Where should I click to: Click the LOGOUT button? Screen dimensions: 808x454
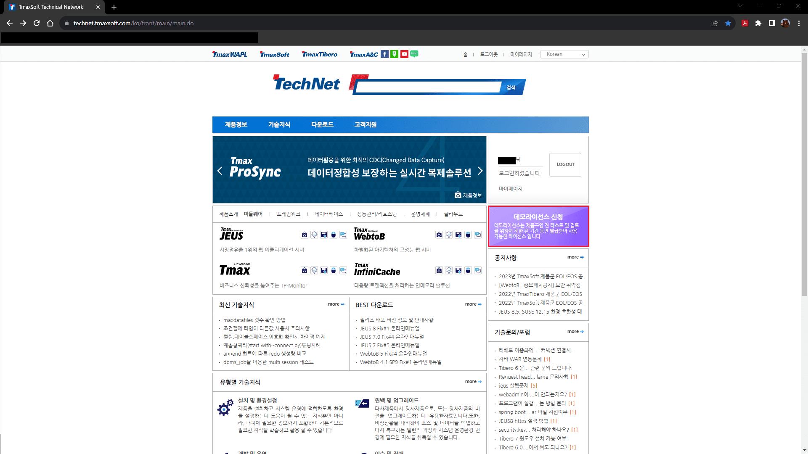pos(565,164)
